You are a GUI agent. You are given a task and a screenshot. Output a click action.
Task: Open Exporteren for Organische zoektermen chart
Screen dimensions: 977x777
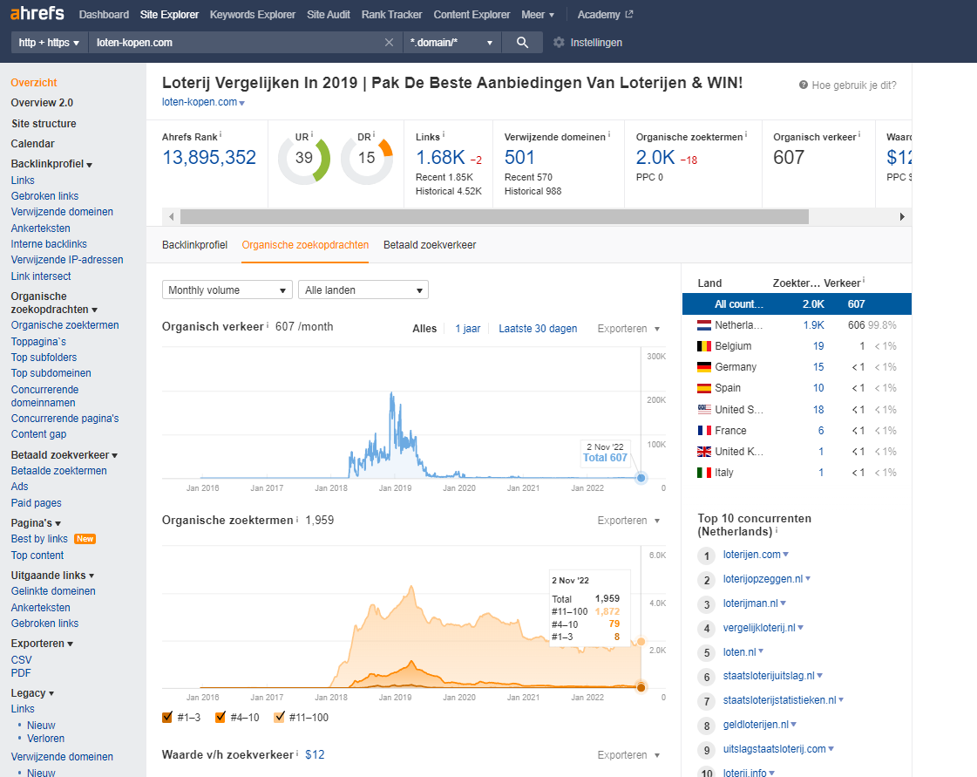tap(628, 521)
